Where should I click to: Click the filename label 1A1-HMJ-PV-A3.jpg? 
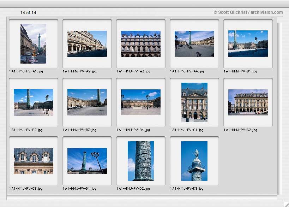tap(133, 71)
